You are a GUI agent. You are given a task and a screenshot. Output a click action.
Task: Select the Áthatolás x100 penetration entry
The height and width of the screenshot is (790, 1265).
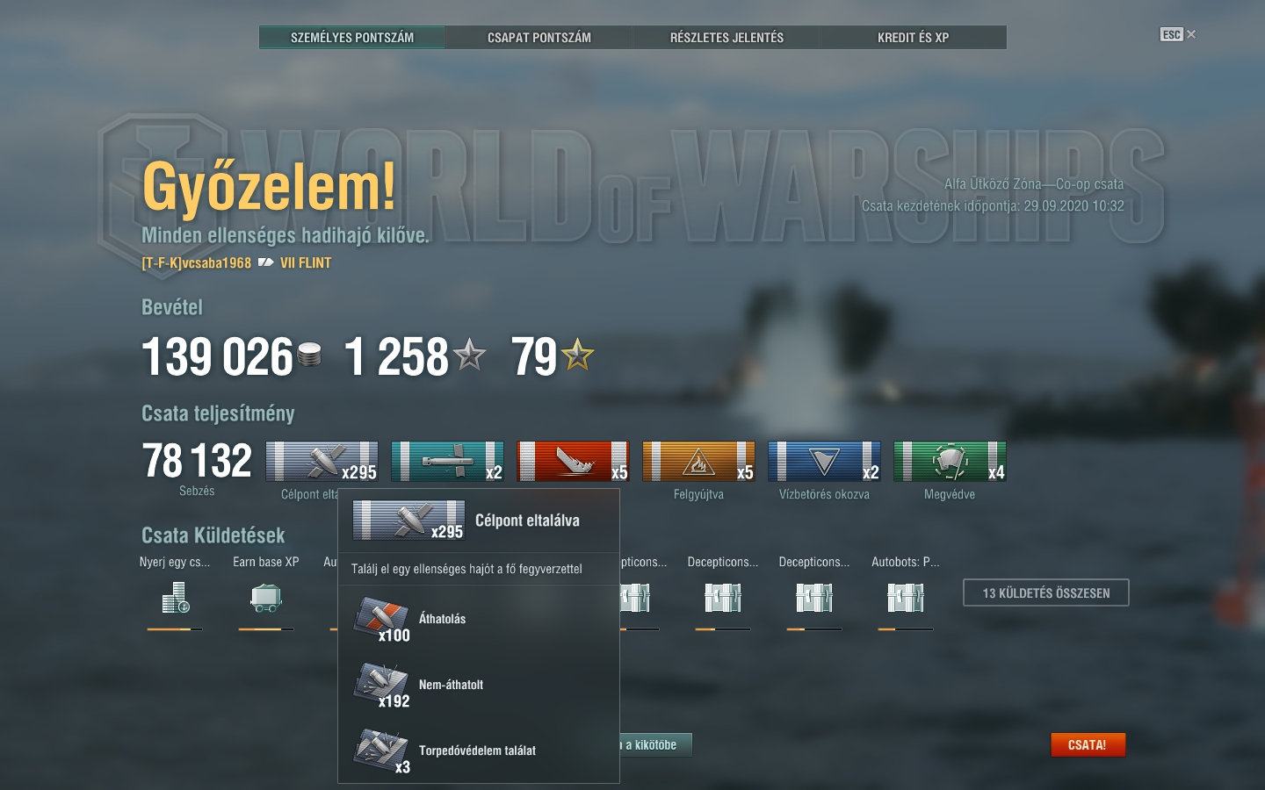(x=479, y=619)
